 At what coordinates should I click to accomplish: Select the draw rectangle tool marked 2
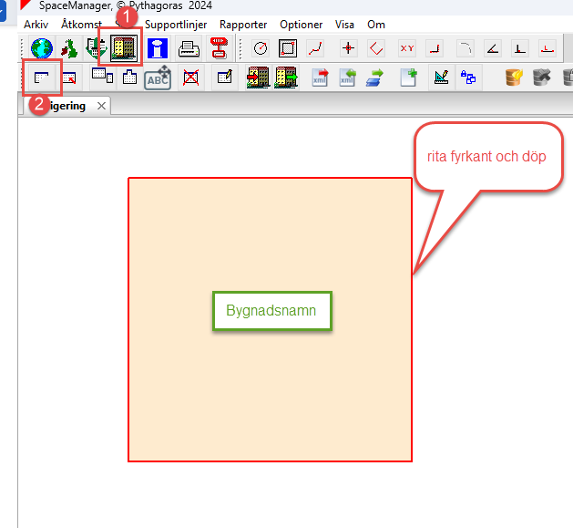[42, 78]
